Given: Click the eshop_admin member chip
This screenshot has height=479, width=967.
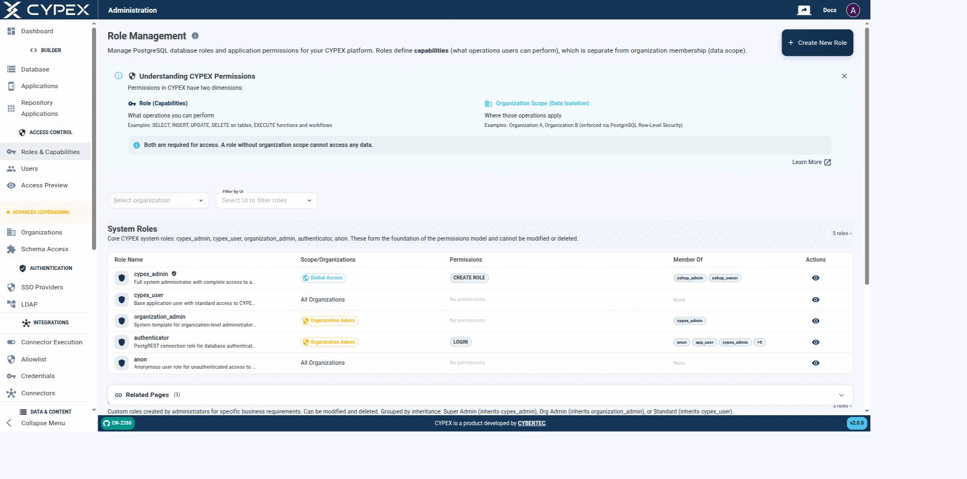Looking at the screenshot, I should (689, 278).
